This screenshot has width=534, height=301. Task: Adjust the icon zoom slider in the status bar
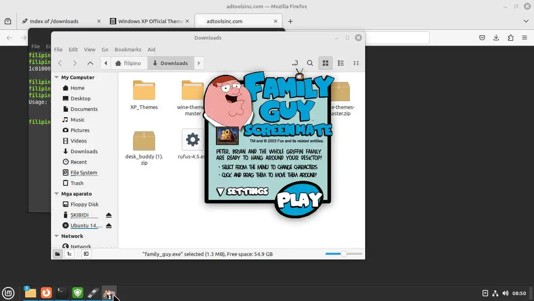[344, 254]
